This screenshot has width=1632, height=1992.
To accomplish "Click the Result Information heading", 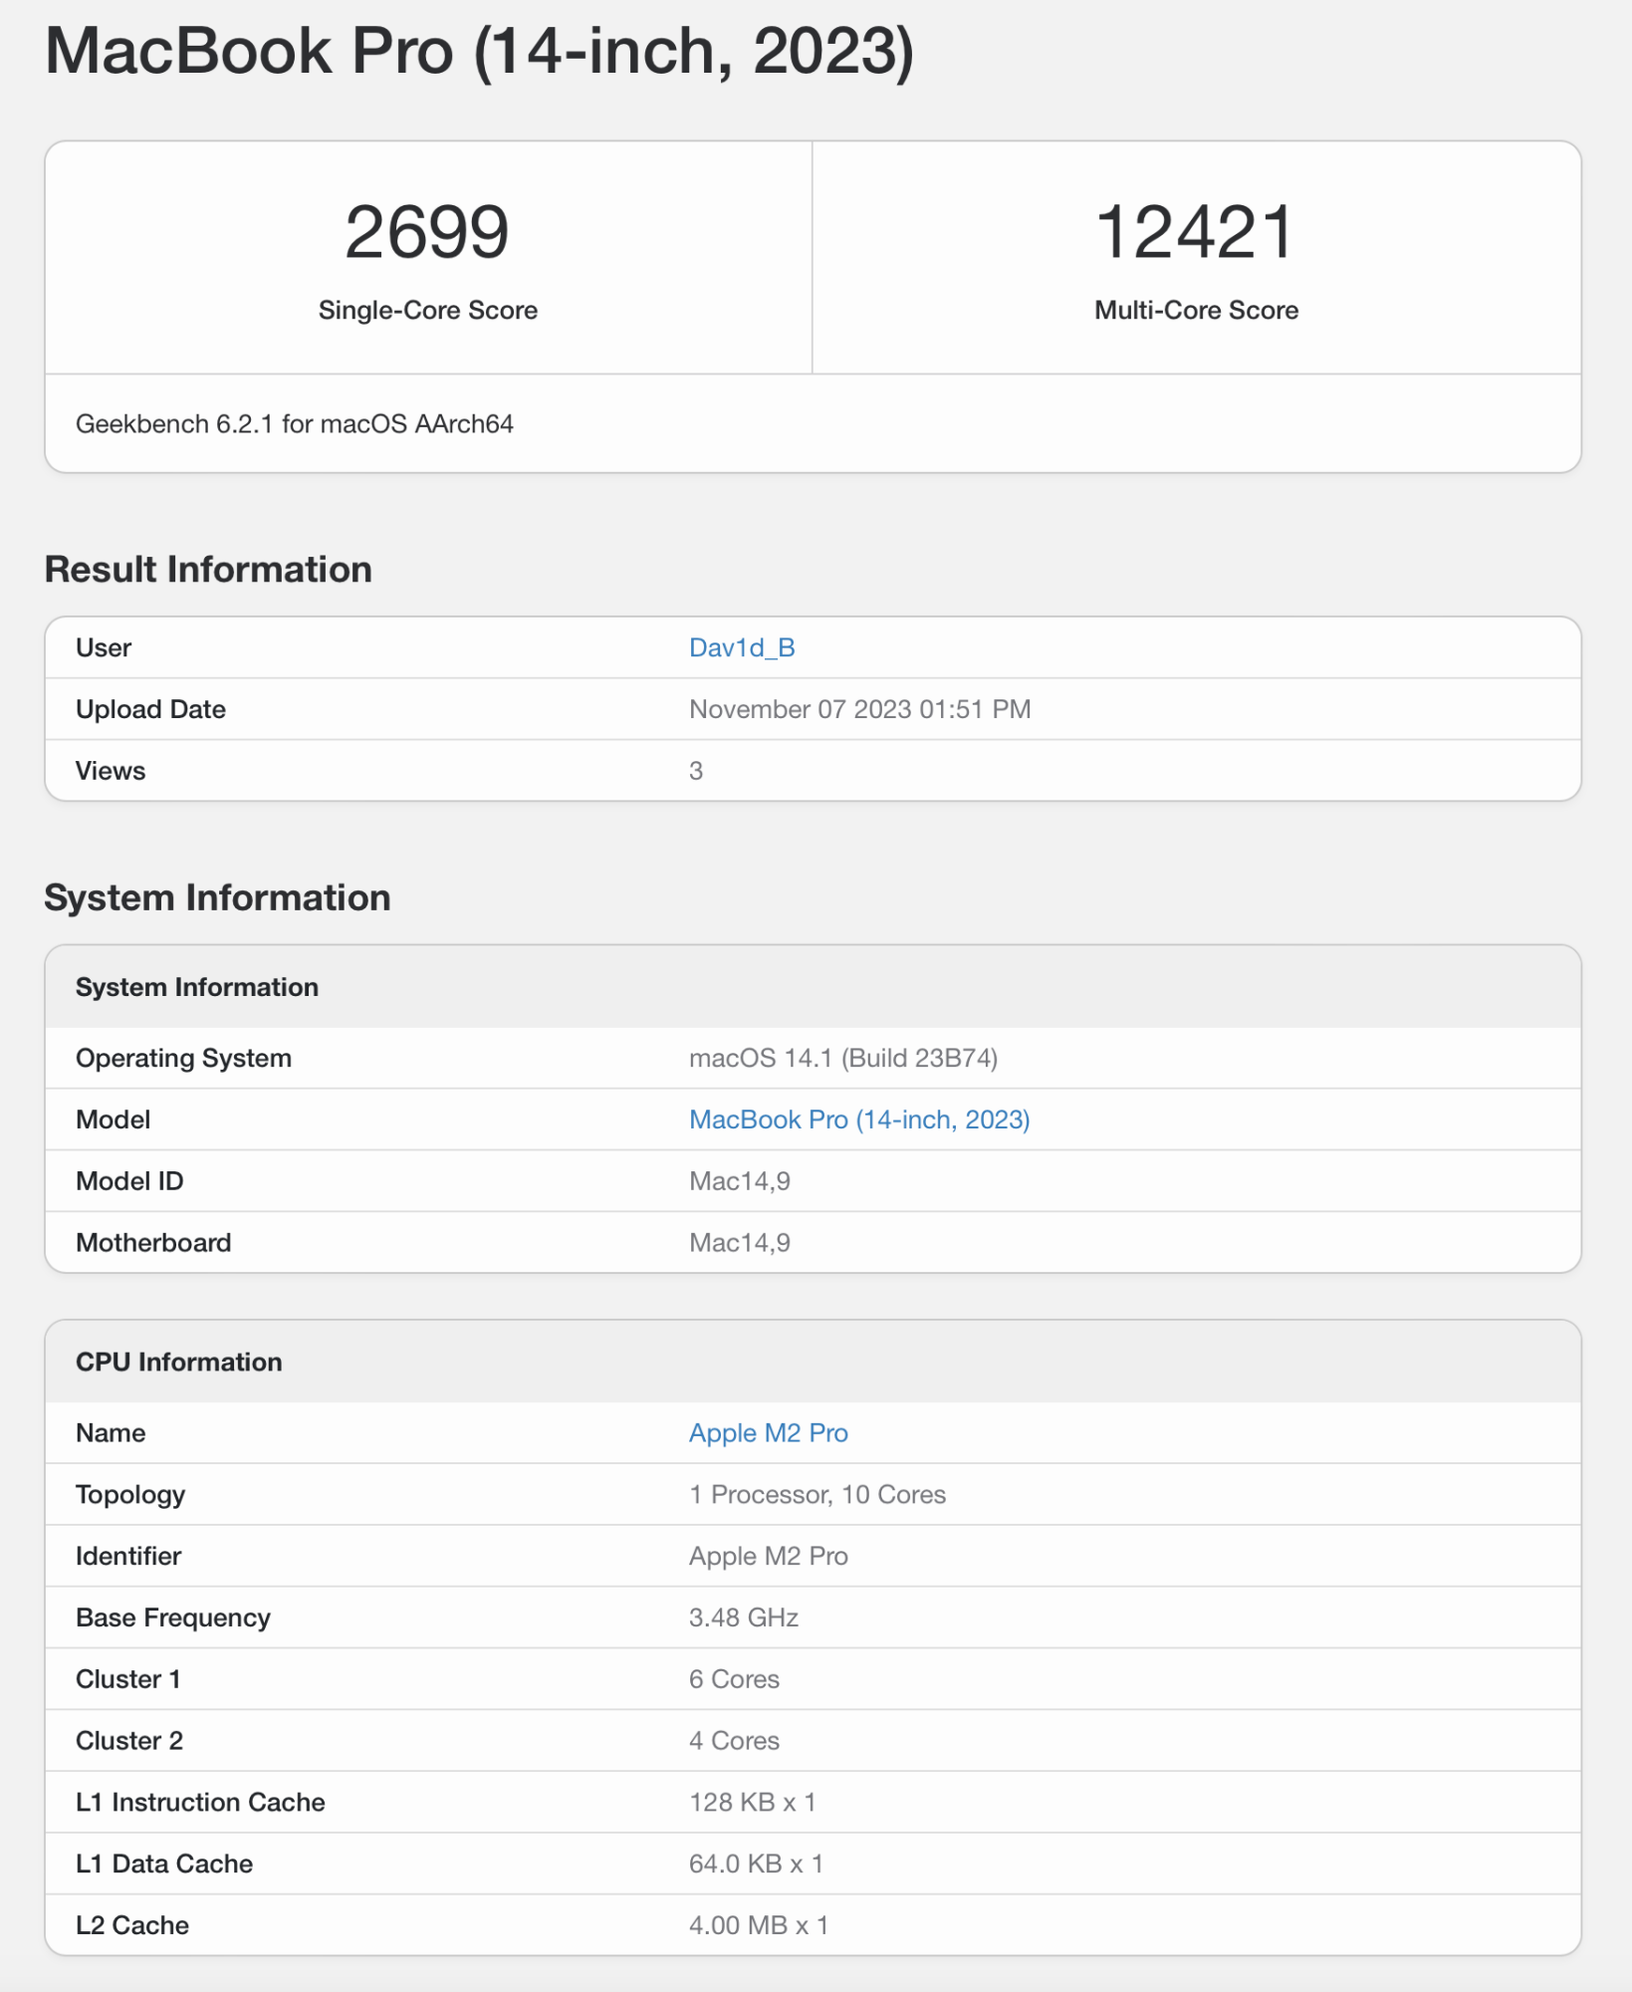I will [208, 569].
